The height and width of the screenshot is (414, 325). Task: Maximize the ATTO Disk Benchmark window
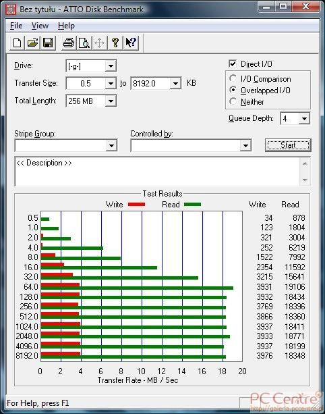click(x=283, y=6)
